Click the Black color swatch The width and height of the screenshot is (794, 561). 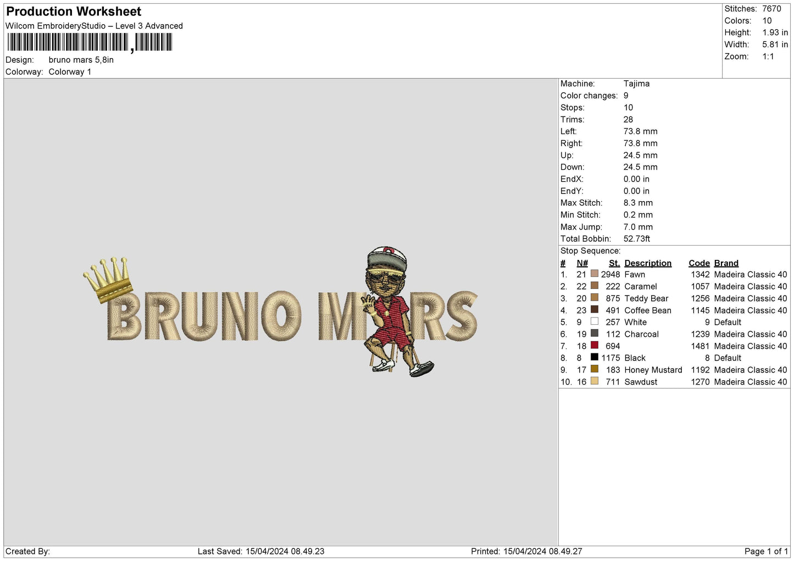point(594,357)
